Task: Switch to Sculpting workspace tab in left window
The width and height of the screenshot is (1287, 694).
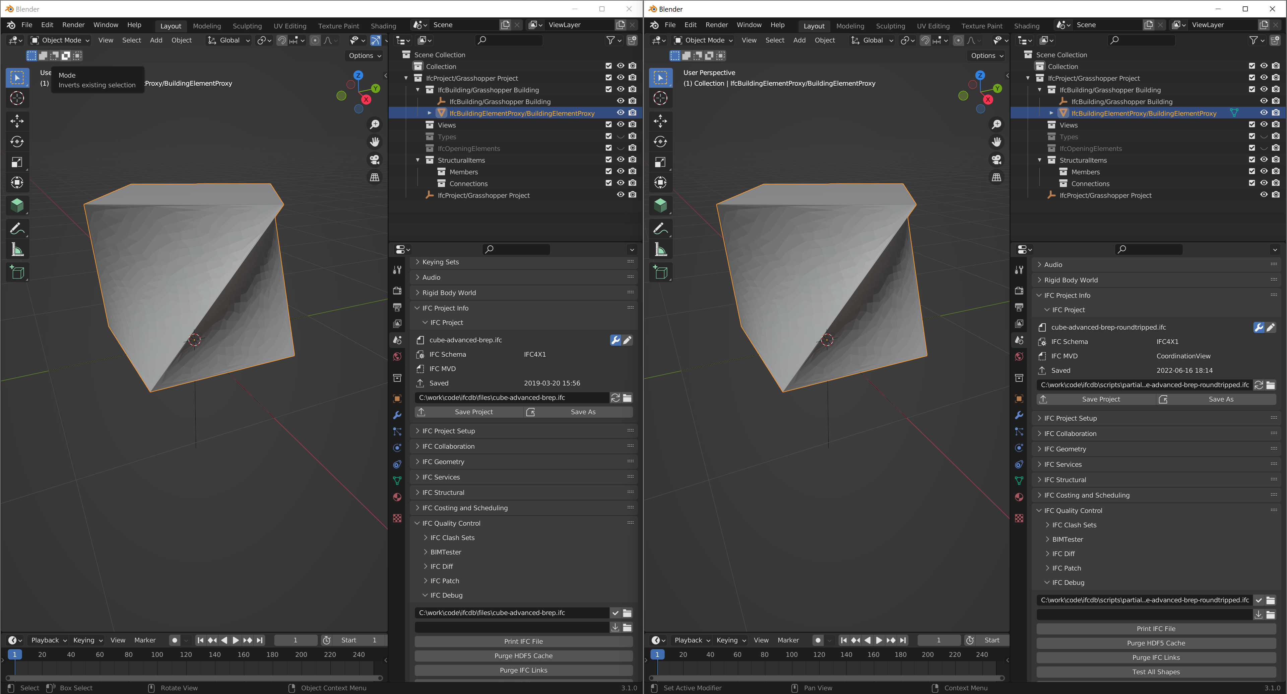Action: click(247, 26)
